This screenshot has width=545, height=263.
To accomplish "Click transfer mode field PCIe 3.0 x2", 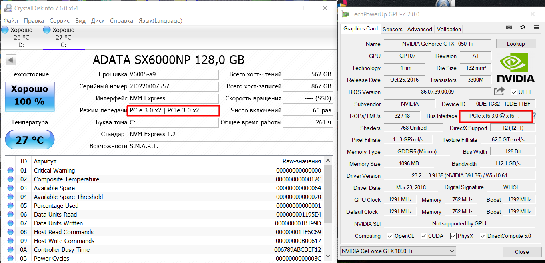I will (174, 110).
